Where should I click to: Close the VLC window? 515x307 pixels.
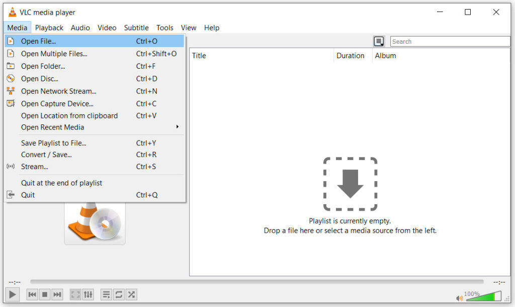496,12
